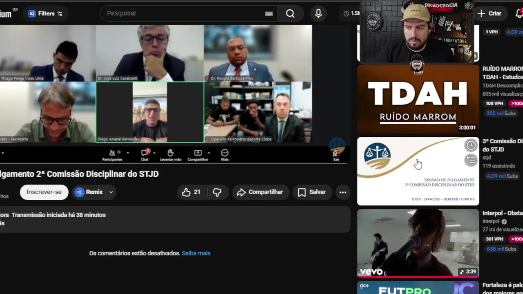
Task: Open the meeting Chat icon
Action: [x=145, y=155]
